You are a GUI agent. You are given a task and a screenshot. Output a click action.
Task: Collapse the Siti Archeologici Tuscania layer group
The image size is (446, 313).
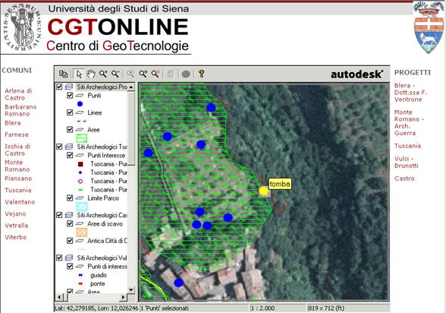[59, 147]
